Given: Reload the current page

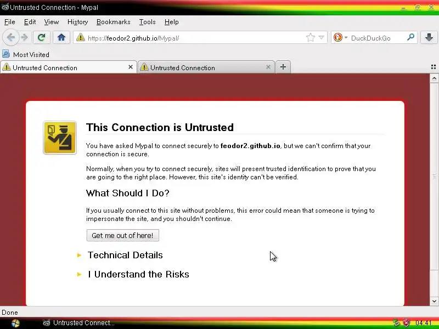Looking at the screenshot, I should pyautogui.click(x=42, y=37).
